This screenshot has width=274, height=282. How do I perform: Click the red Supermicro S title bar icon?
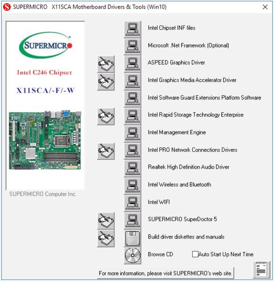[x=7, y=7]
